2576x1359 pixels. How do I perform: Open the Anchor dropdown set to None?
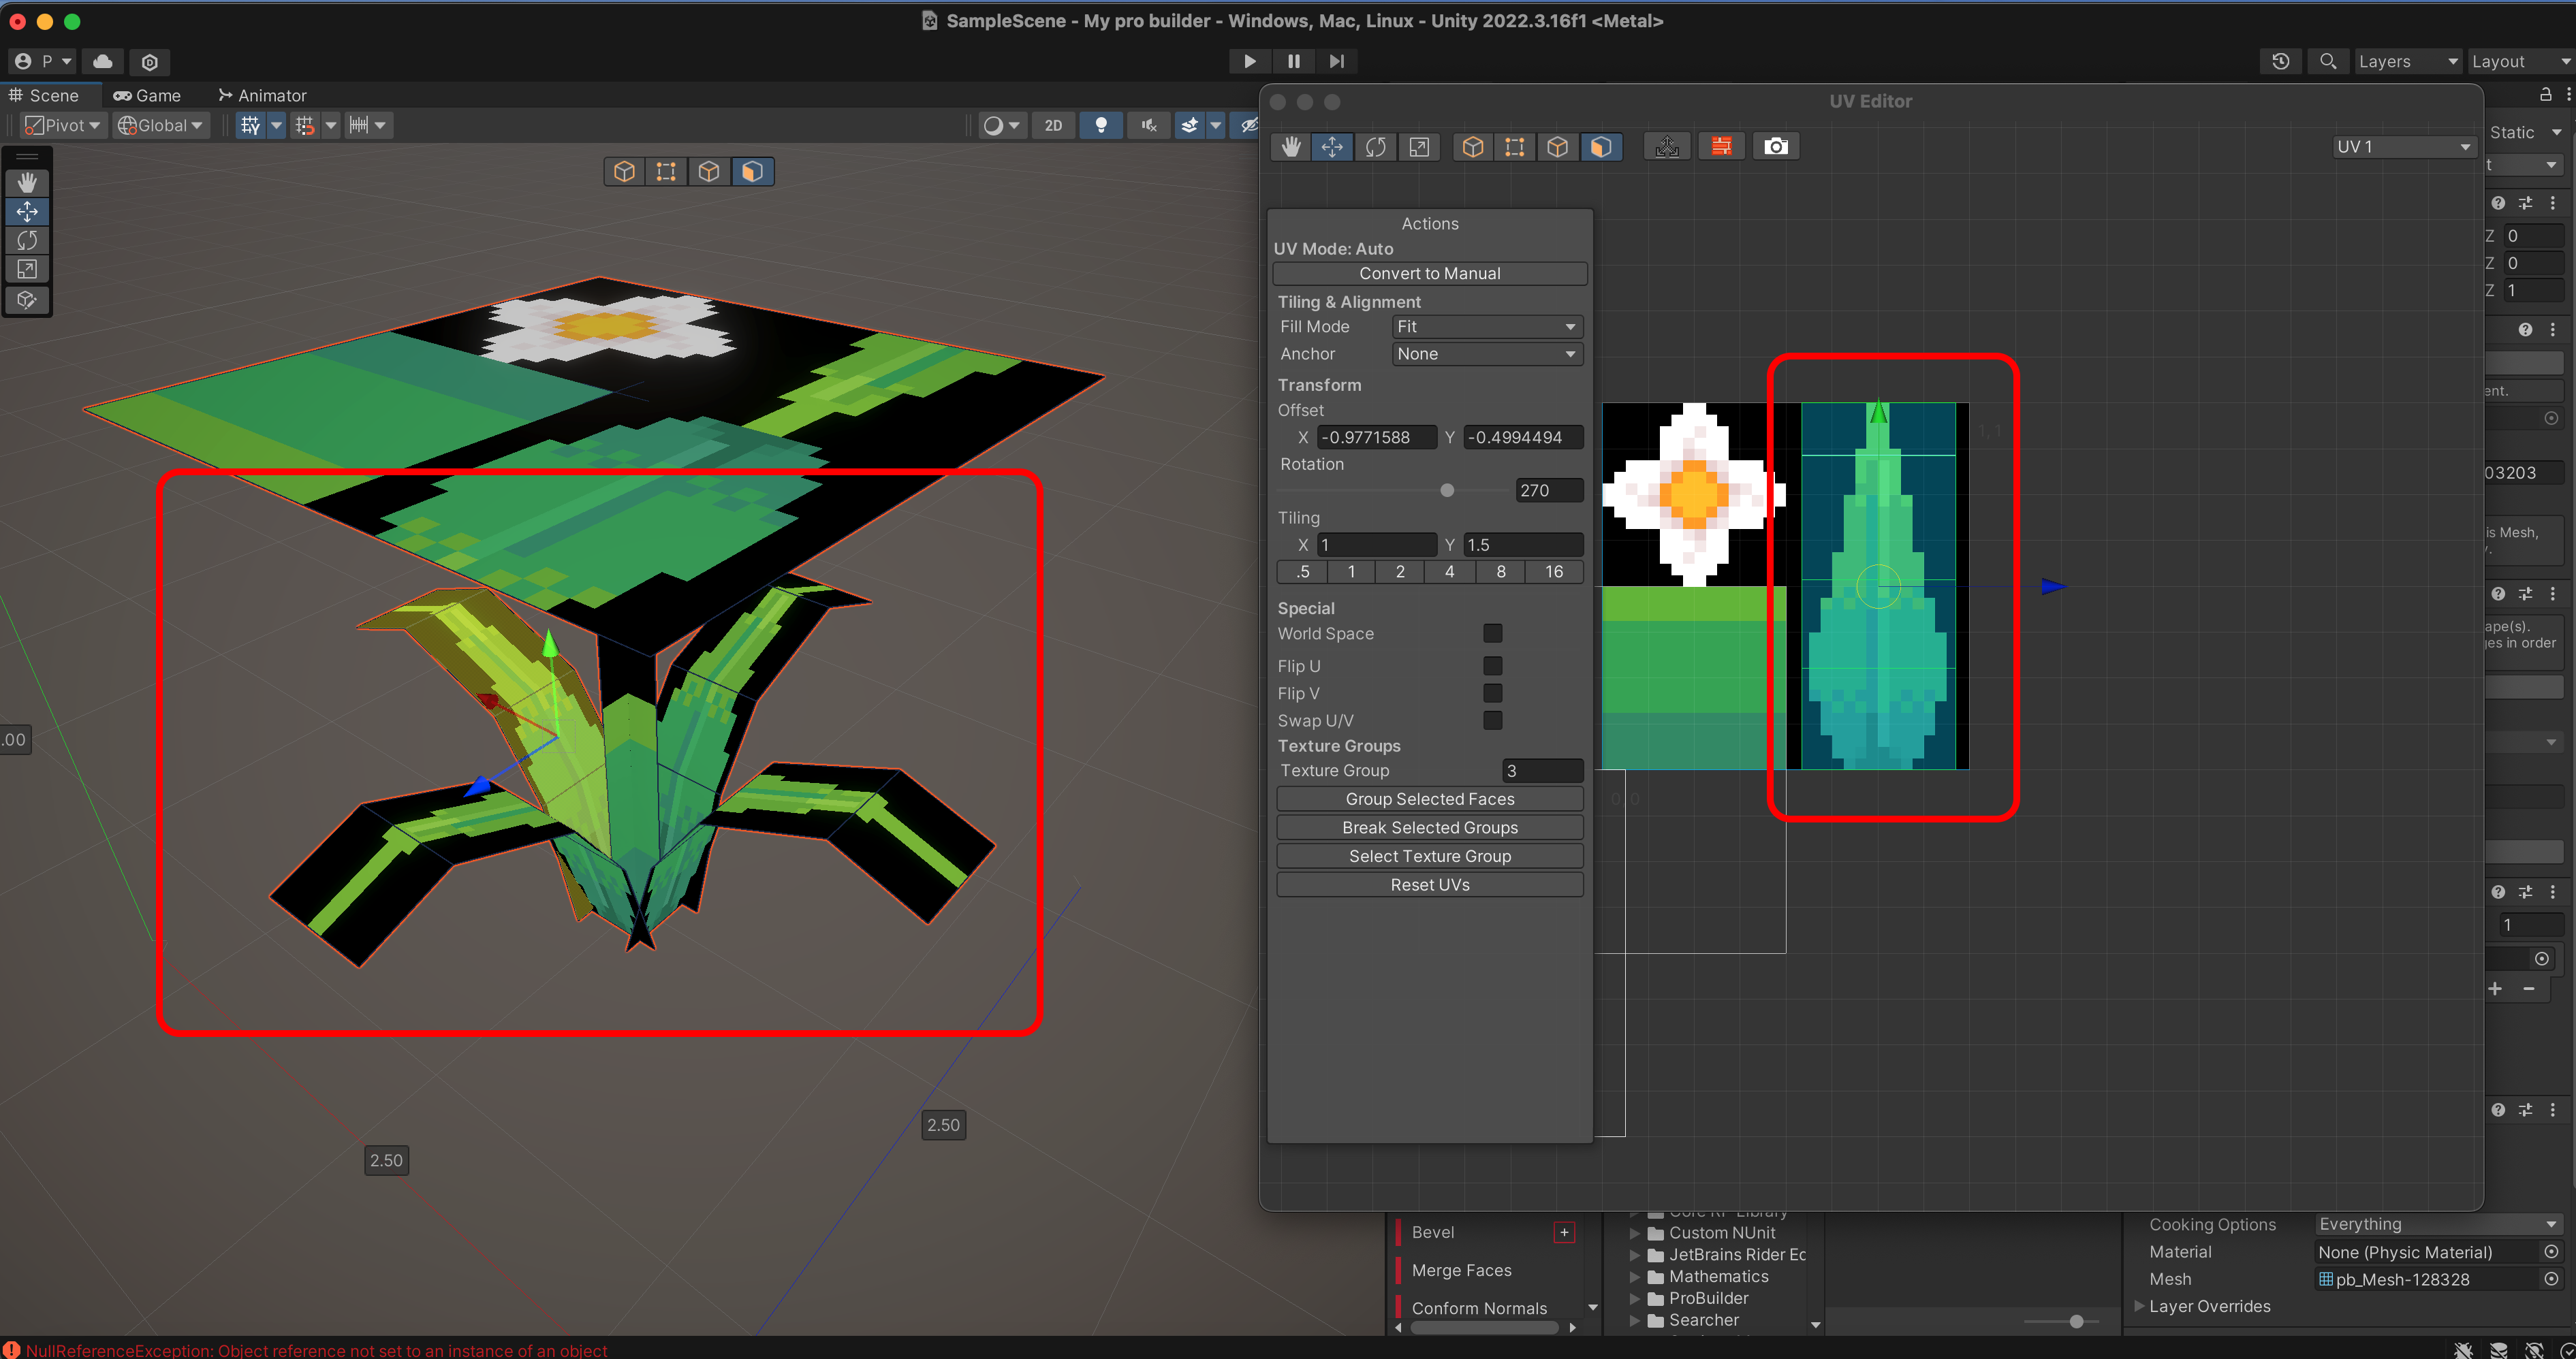(x=1487, y=354)
